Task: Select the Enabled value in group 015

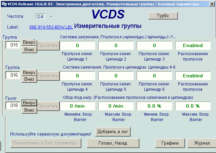Action: pos(193,45)
